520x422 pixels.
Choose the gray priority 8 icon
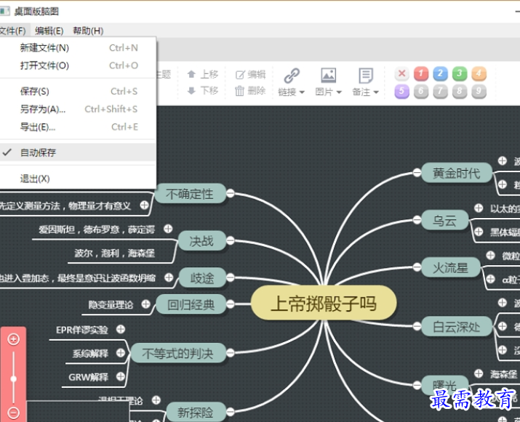[460, 91]
